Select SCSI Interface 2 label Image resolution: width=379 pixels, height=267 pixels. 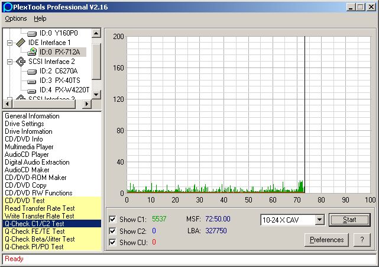tap(51, 62)
